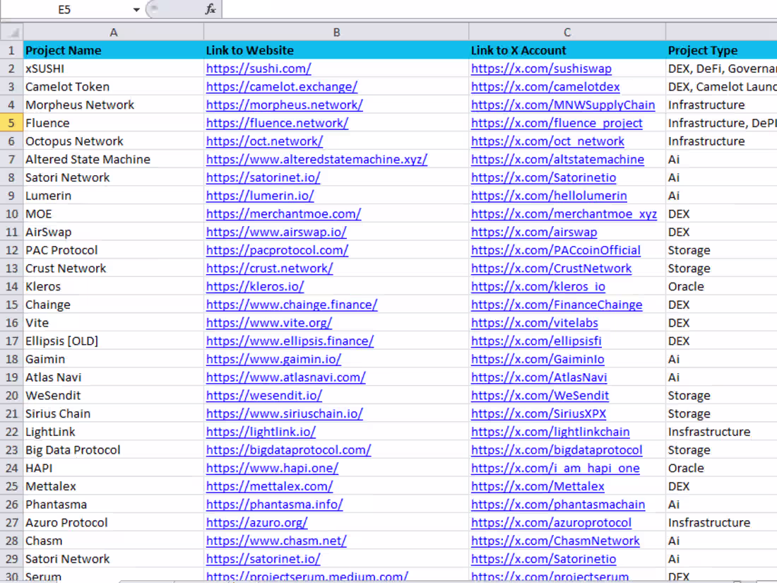The width and height of the screenshot is (777, 583).
Task: Select the Altered State Machine cell
Action: click(x=114, y=160)
